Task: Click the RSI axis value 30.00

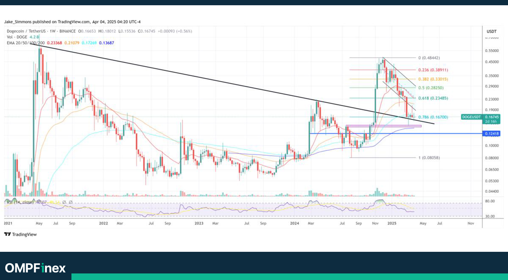Action: [490, 216]
